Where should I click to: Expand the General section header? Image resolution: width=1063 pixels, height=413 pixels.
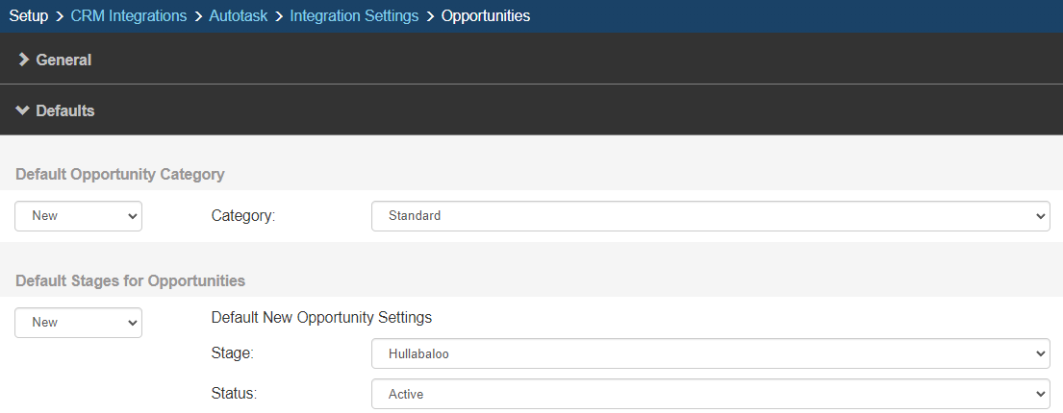click(63, 60)
